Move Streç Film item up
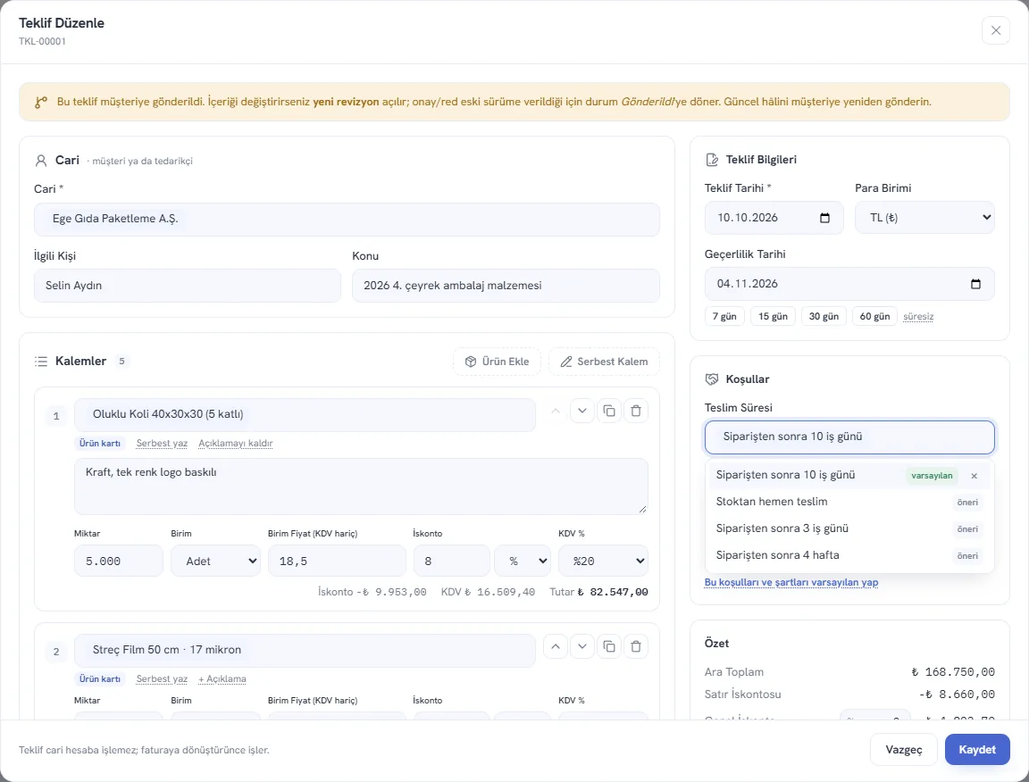 point(556,647)
